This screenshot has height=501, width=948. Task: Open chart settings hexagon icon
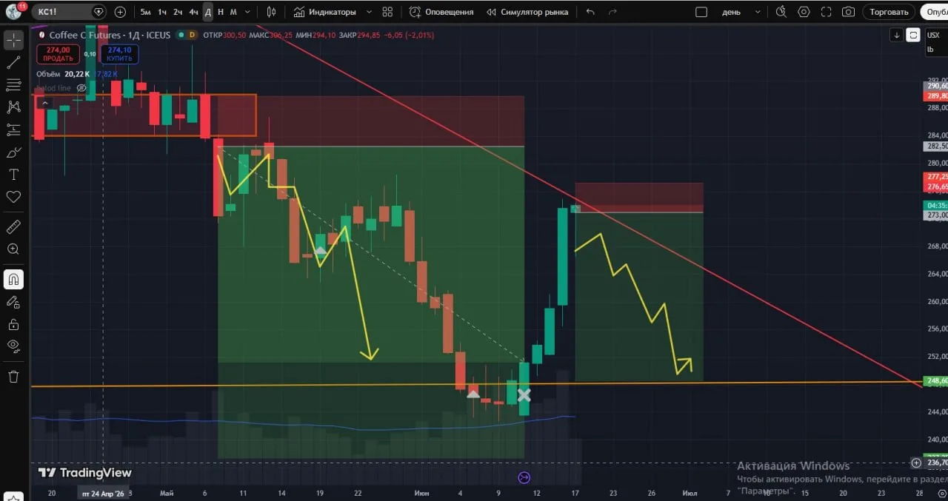[804, 12]
